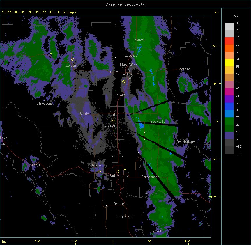Click the 2023/06/01 20:09:23 UTC timestamp
Image resolution: width=251 pixels, height=245 pixels.
coord(29,12)
